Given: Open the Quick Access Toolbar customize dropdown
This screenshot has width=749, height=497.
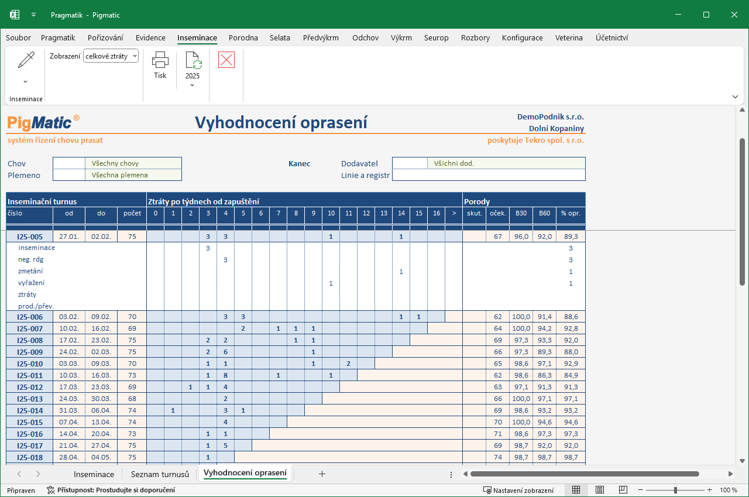Looking at the screenshot, I should pos(34,15).
